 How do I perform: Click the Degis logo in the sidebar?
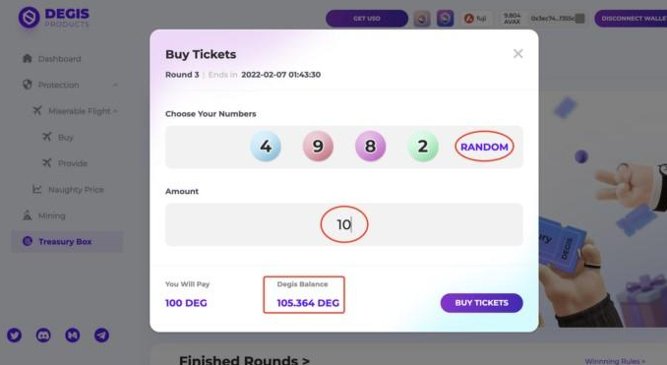click(29, 18)
